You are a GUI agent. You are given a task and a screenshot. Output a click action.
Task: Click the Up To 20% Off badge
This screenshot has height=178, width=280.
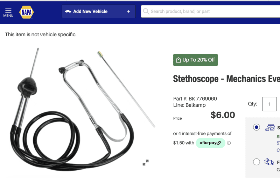click(x=195, y=60)
